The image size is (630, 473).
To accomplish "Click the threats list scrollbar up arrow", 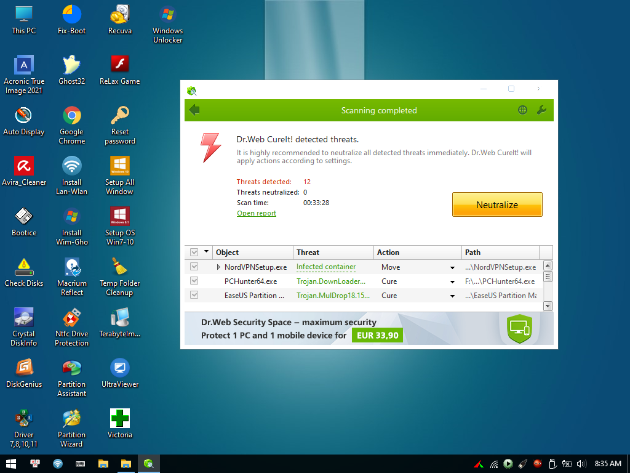I will click(548, 265).
